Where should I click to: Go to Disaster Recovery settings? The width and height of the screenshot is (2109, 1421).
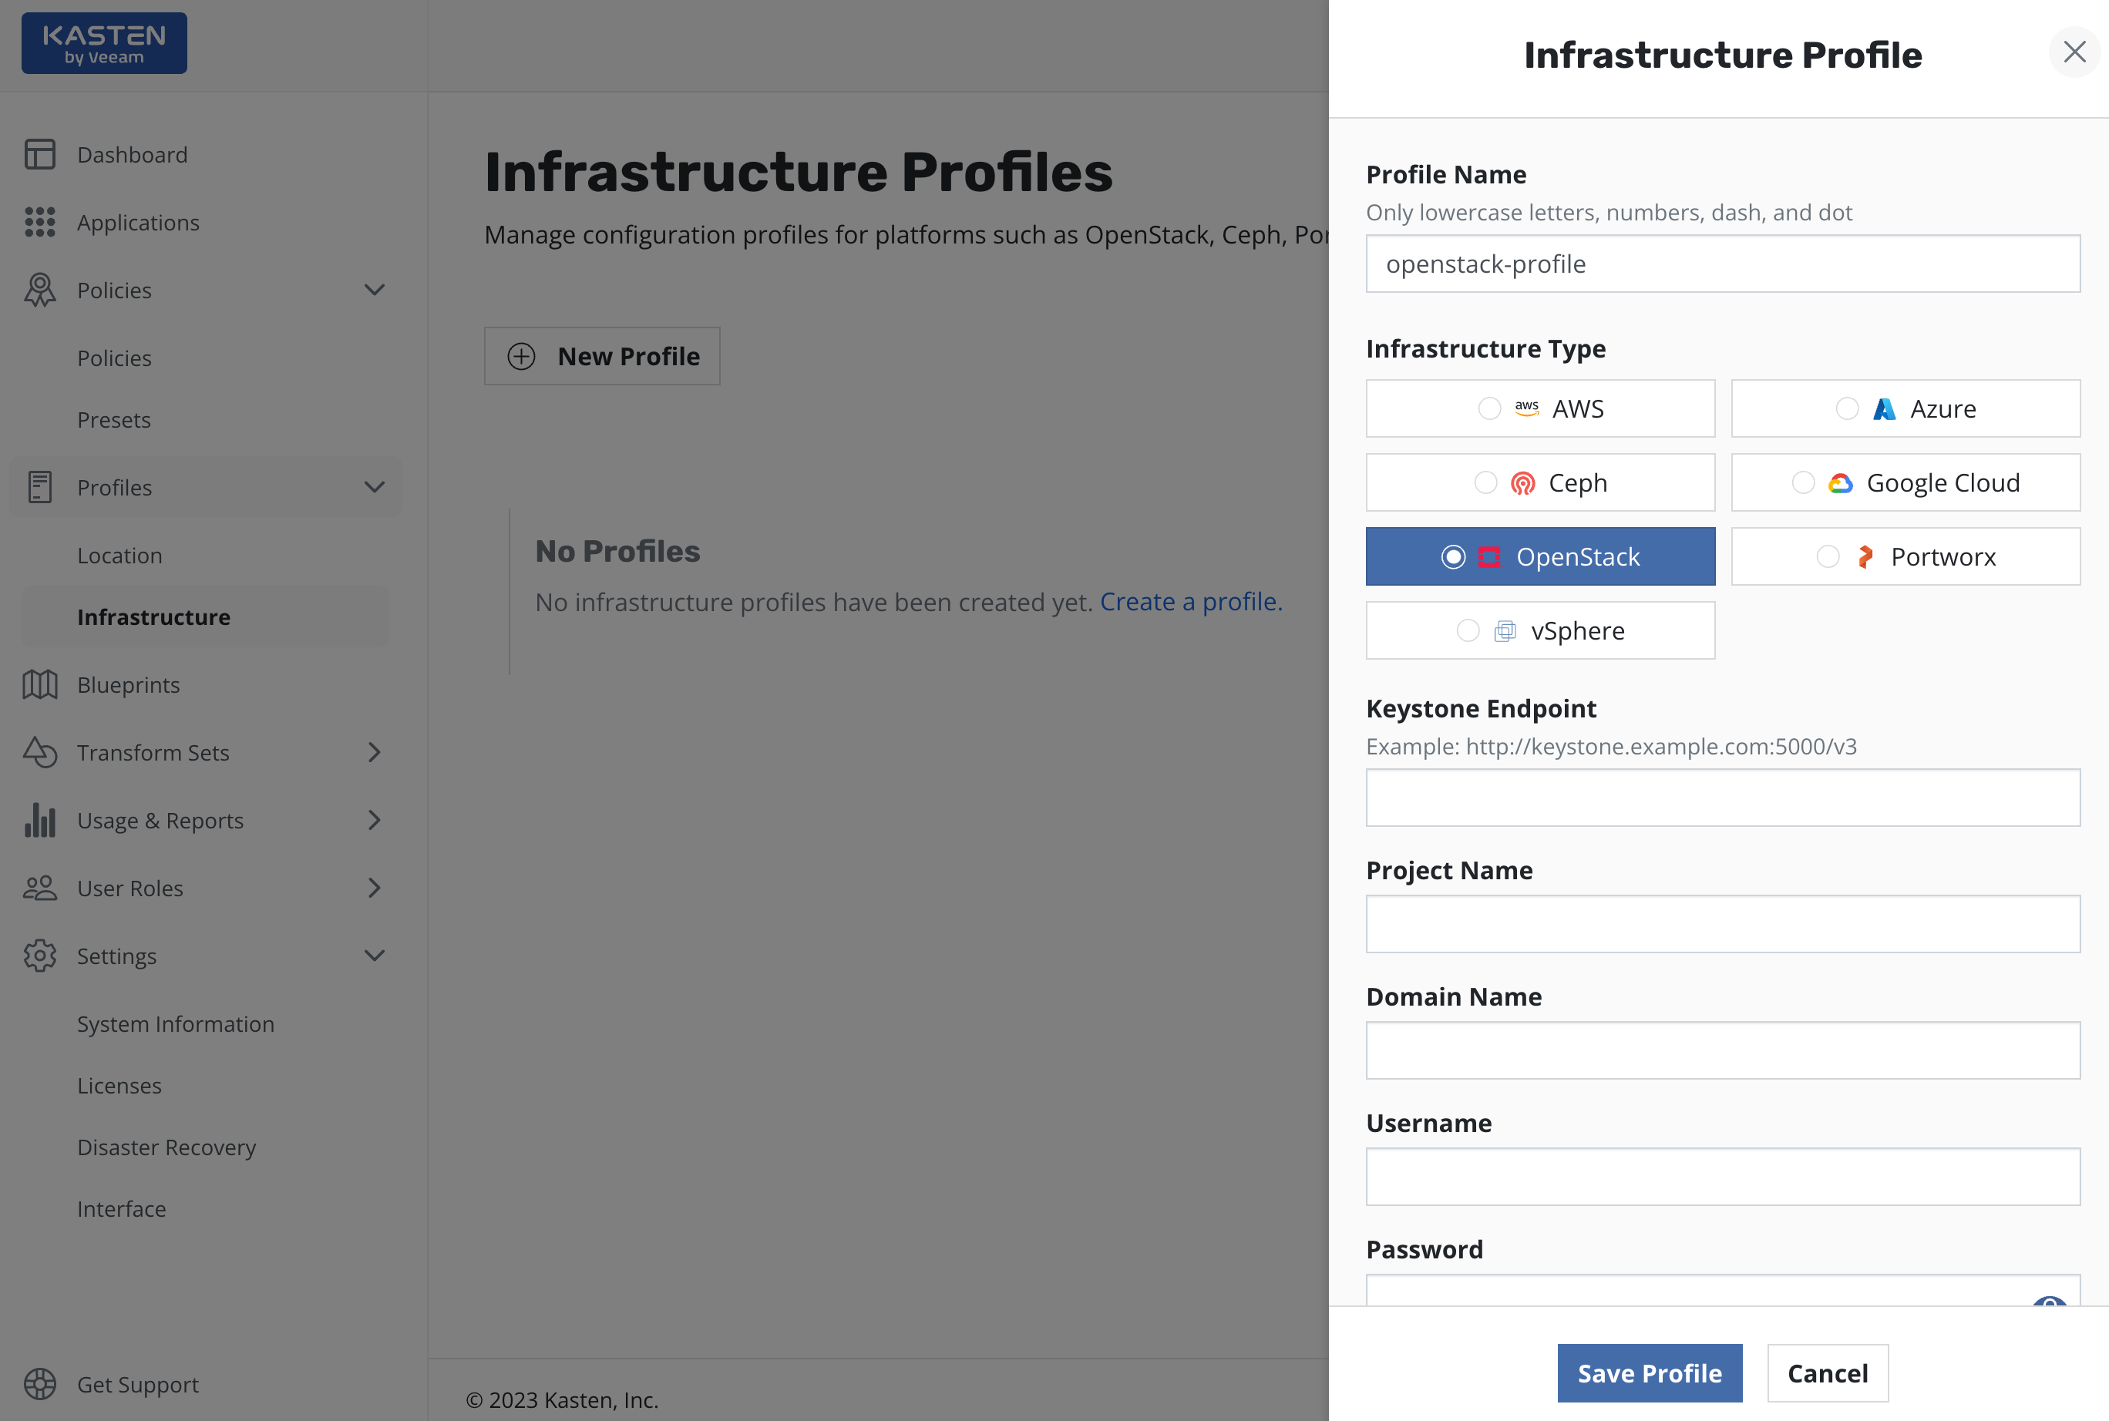[x=166, y=1147]
